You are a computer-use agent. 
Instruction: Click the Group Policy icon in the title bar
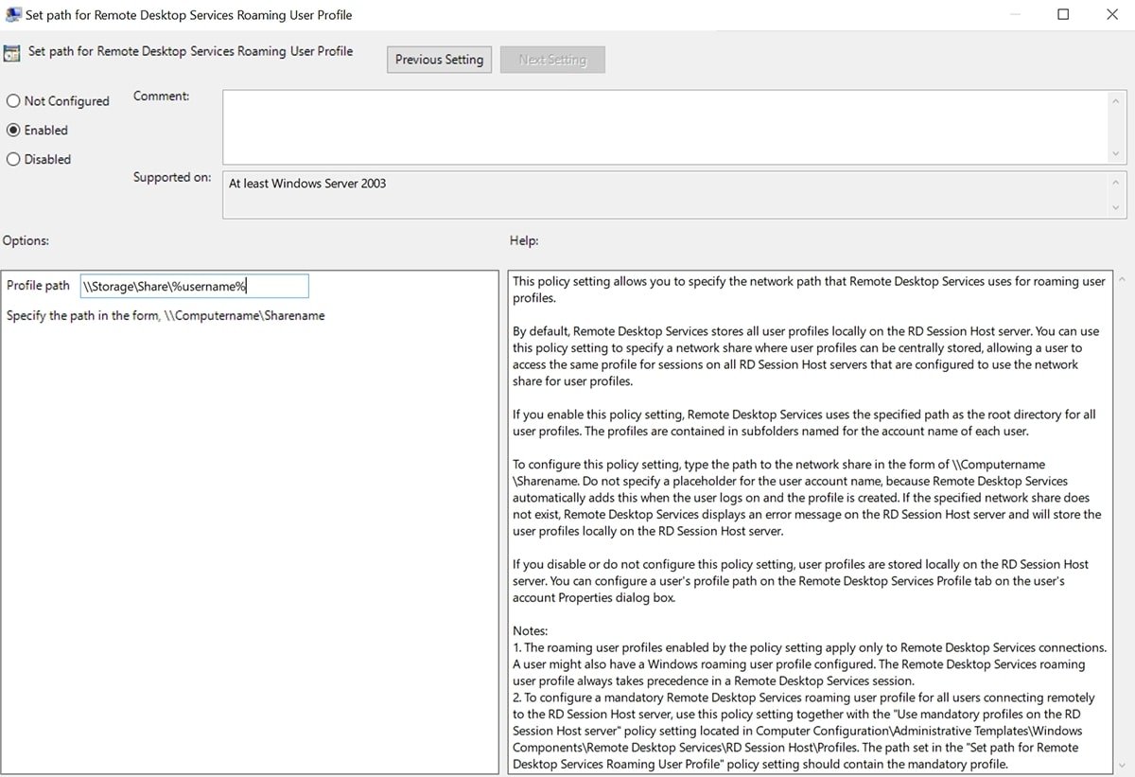point(13,14)
